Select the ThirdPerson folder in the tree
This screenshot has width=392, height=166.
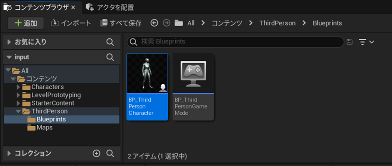click(62, 111)
